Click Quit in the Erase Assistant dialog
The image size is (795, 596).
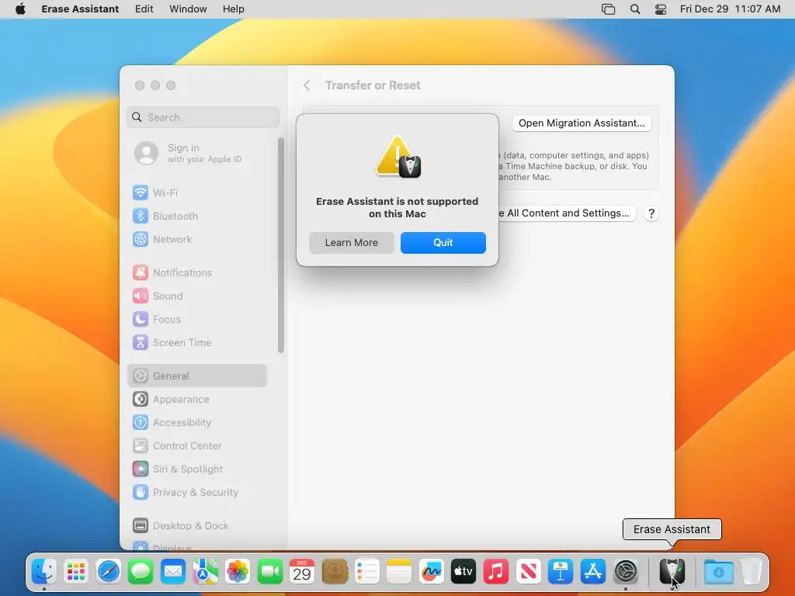[443, 243]
